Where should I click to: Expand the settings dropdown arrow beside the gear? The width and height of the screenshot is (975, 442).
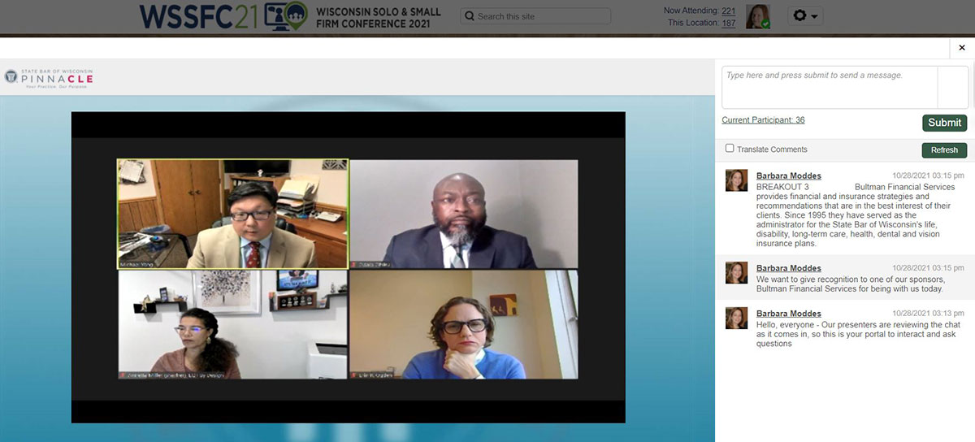click(x=814, y=16)
